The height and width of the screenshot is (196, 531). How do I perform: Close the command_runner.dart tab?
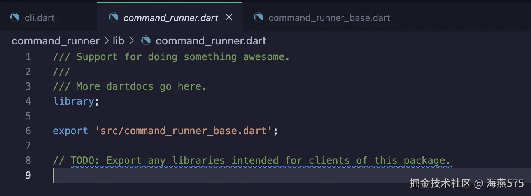pos(229,17)
